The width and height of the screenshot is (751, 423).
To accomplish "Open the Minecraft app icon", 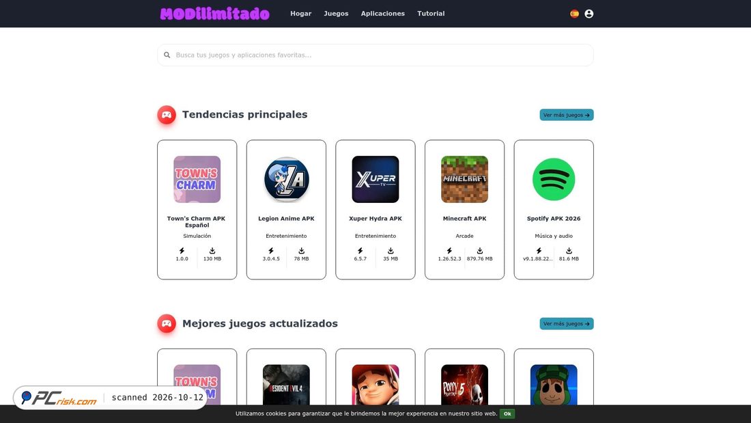I will tap(464, 179).
